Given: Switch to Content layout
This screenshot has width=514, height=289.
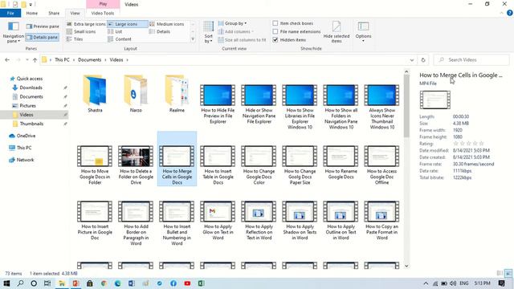Looking at the screenshot, I should point(120,39).
